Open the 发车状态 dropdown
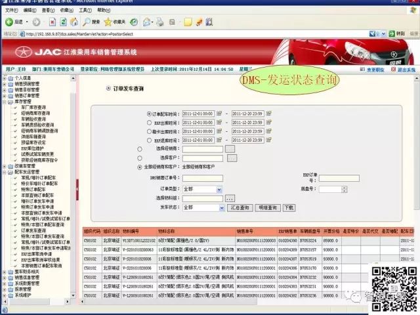 click(222, 208)
